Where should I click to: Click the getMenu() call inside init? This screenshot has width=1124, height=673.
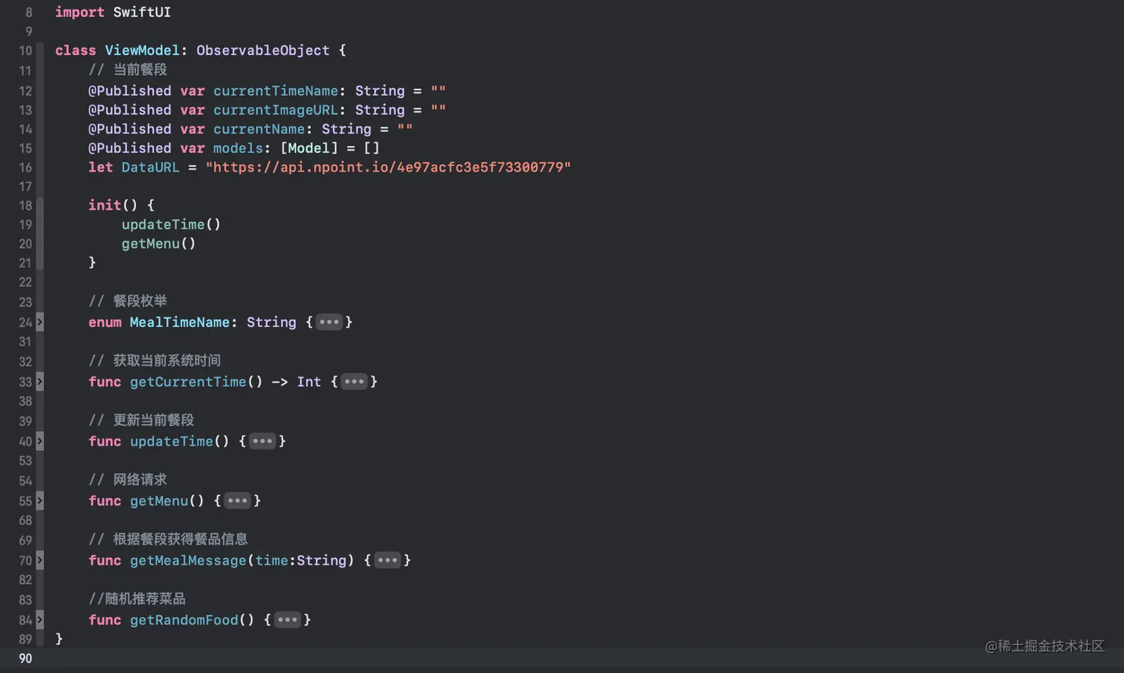tap(158, 244)
